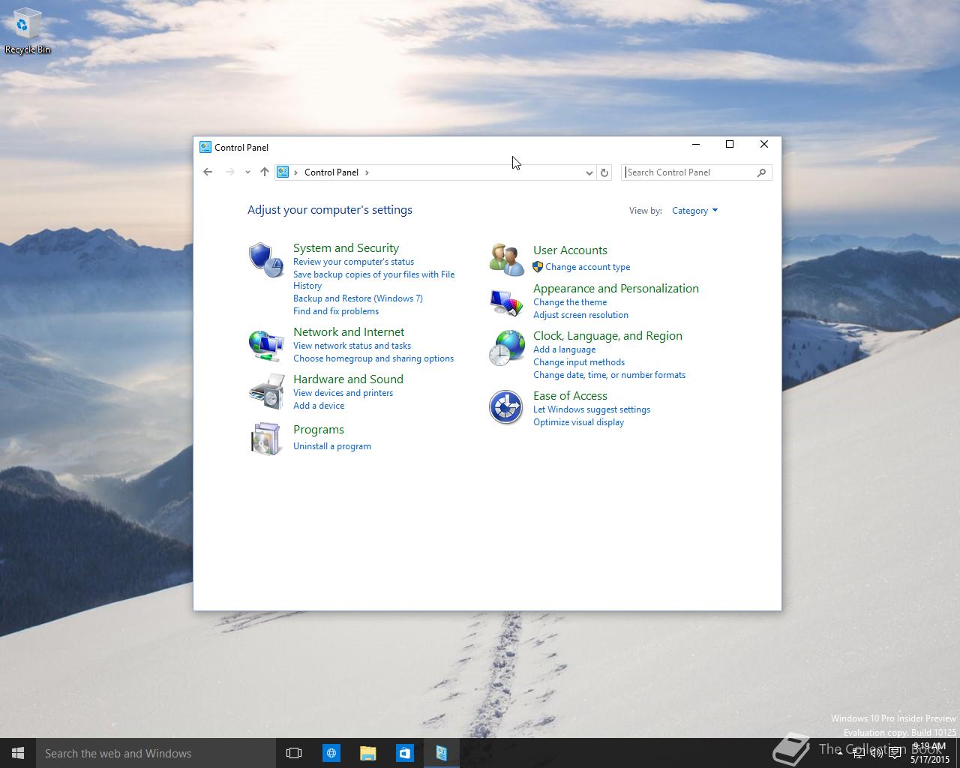Image resolution: width=960 pixels, height=768 pixels.
Task: Click the search magnifier icon
Action: [x=761, y=172]
